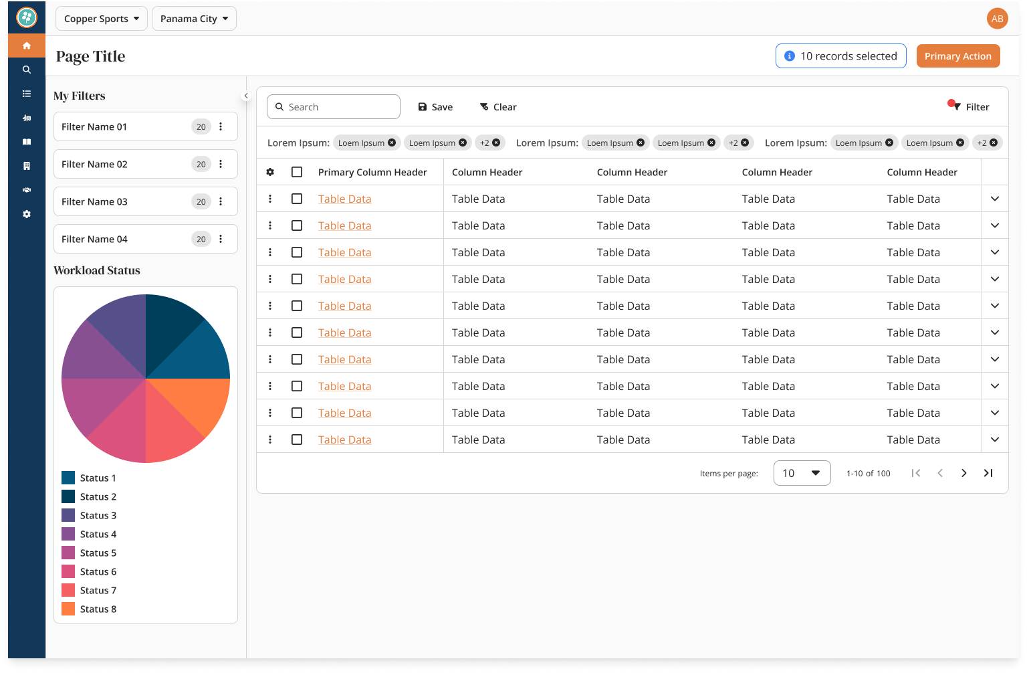Screen dimensions: 1027x673
Task: Check the first table row checkbox
Action: (297, 199)
